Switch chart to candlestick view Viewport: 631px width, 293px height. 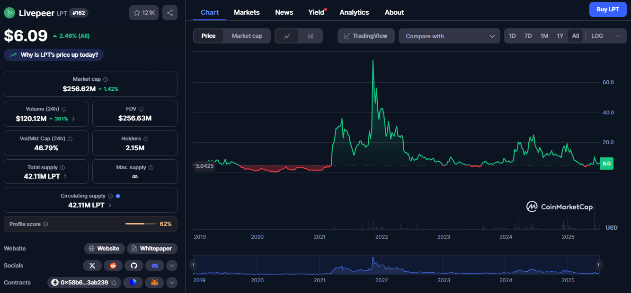[x=310, y=35]
